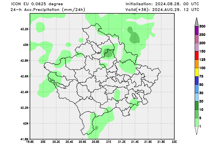The width and height of the screenshot is (210, 162).
Task: Click the 42.6N latitude label
Action: [x=24, y=76]
